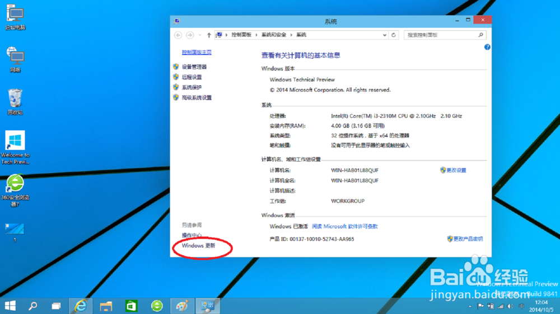Open the Windows 更新 link
Viewport: 560px width, 314px height.
(x=199, y=246)
